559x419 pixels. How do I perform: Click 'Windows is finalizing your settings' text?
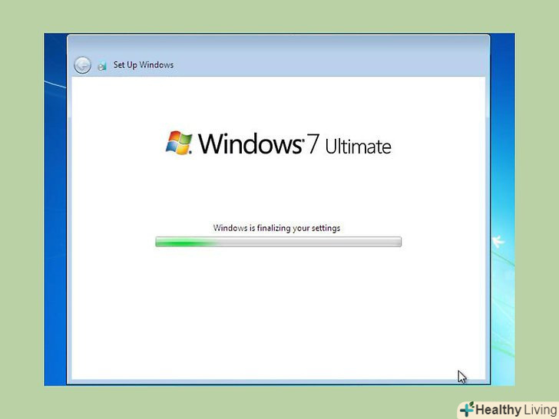[x=276, y=228]
